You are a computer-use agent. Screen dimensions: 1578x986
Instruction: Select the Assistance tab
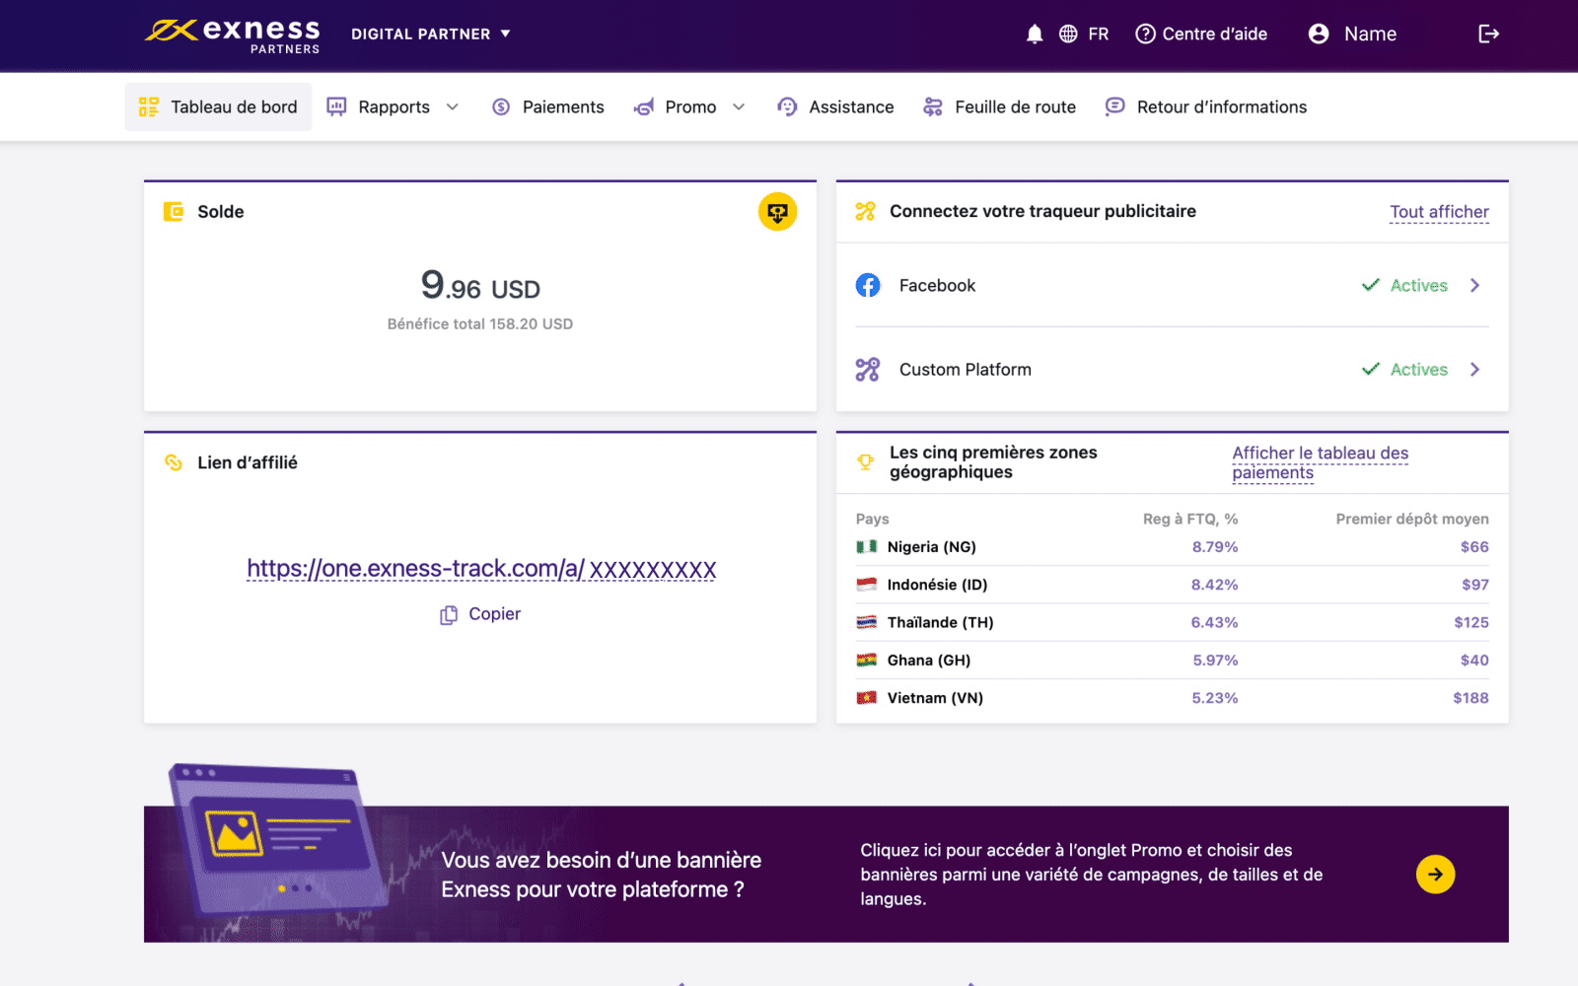coord(836,107)
